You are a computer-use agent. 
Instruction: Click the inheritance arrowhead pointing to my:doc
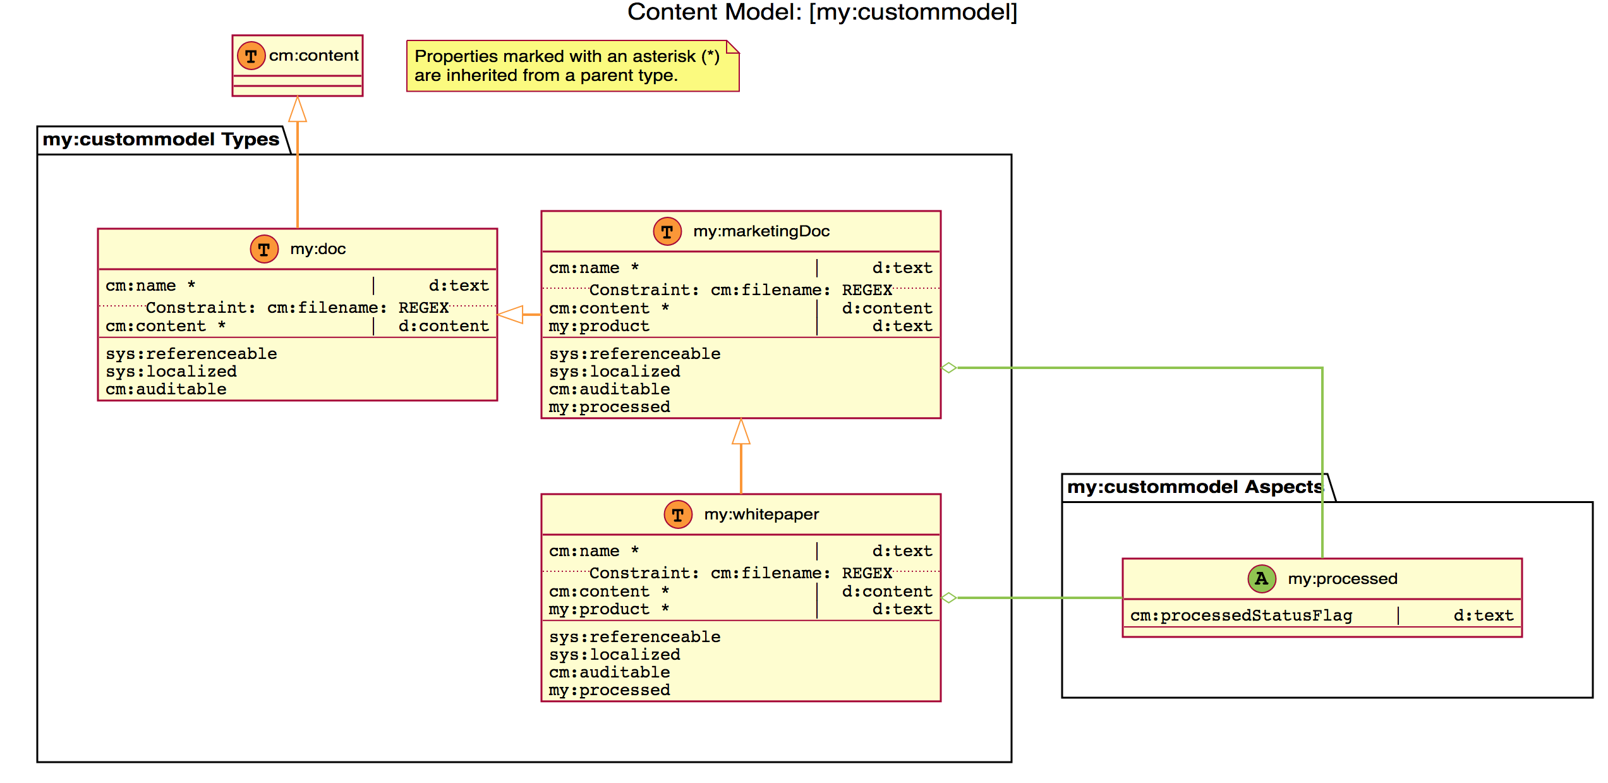511,314
